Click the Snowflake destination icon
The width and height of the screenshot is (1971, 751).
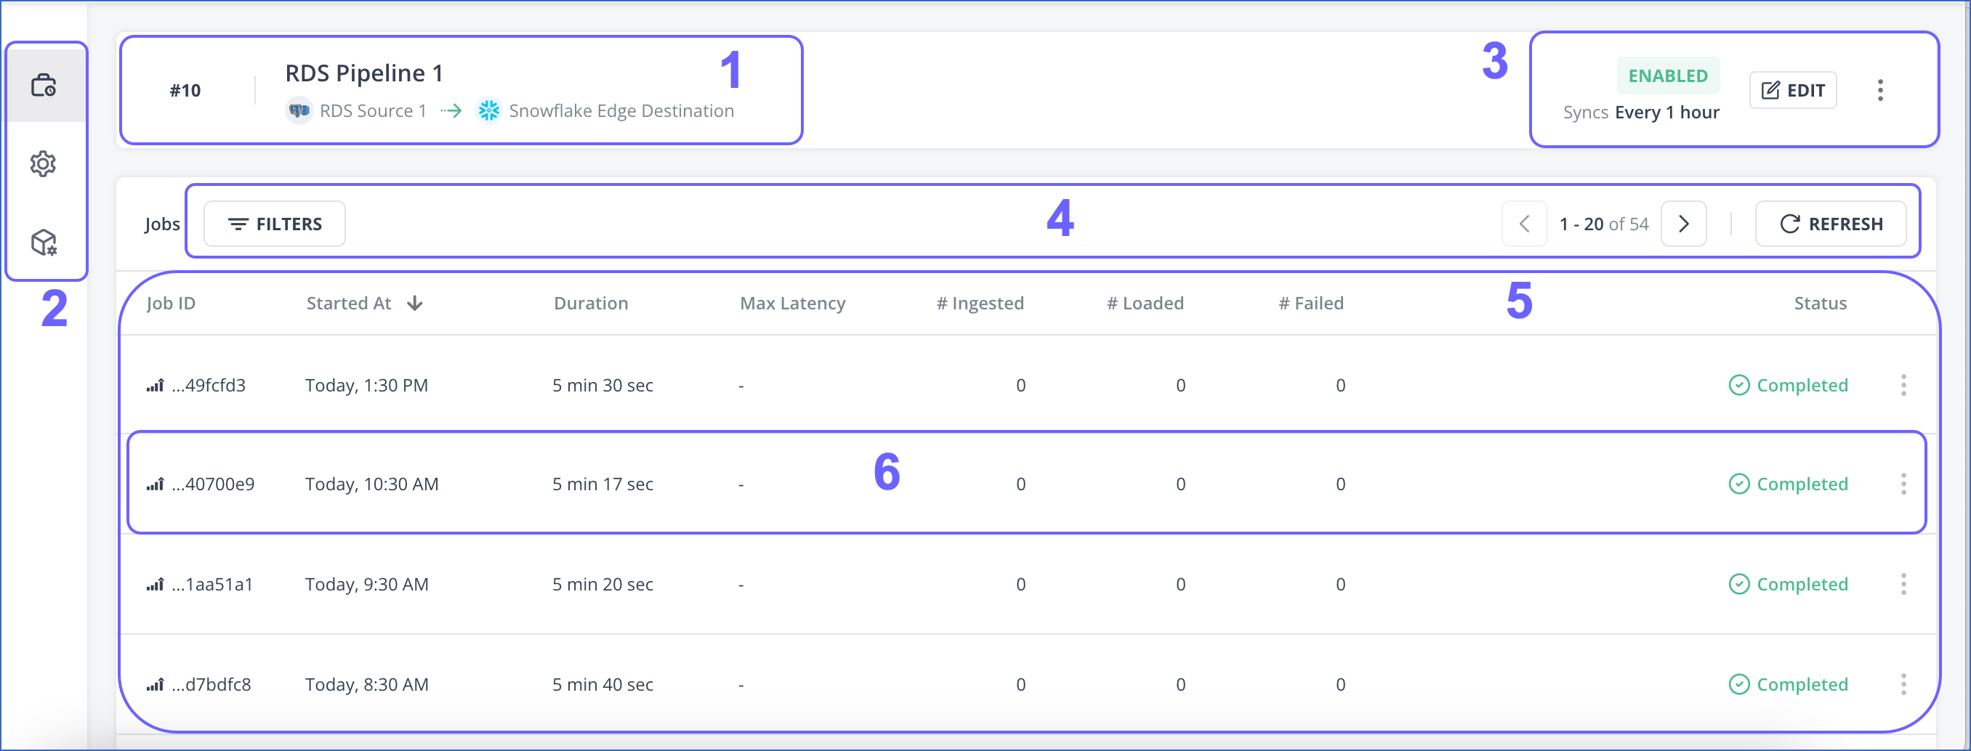click(489, 111)
